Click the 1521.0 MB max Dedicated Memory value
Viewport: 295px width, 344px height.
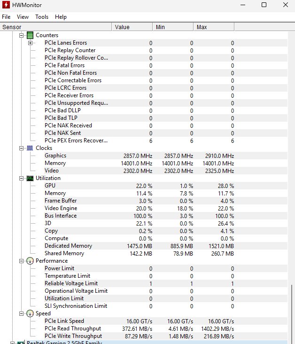coord(221,246)
